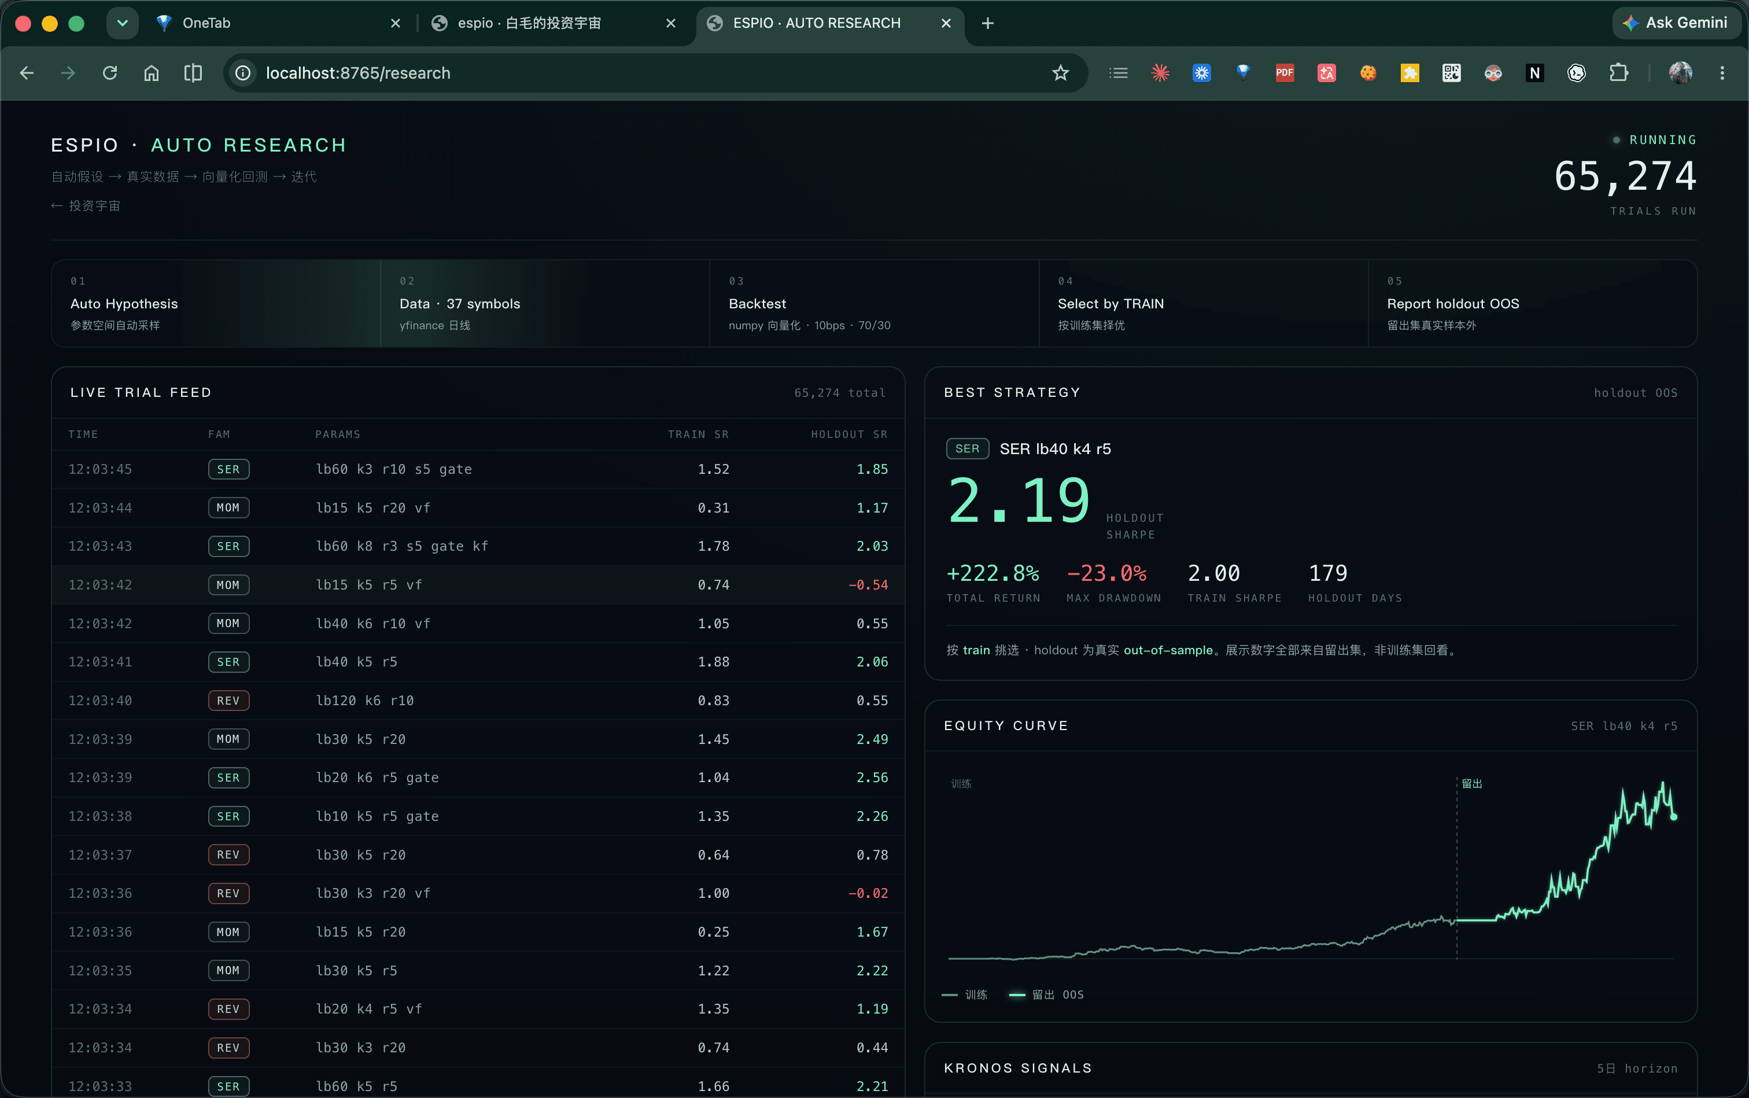Select the trial row lb60 k8 r3 s5 gate kf
Screen dimensions: 1749x1098
coord(478,546)
